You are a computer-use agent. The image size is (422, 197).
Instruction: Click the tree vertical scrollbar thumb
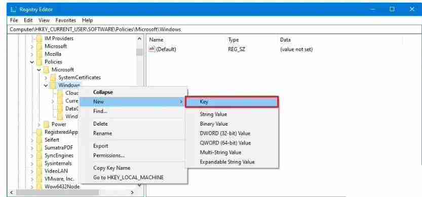click(x=139, y=52)
